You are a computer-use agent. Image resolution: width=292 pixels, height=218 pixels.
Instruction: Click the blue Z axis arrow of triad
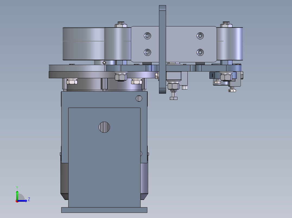pos(23,201)
